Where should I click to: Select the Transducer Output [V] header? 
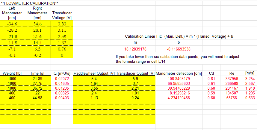pos(135,74)
